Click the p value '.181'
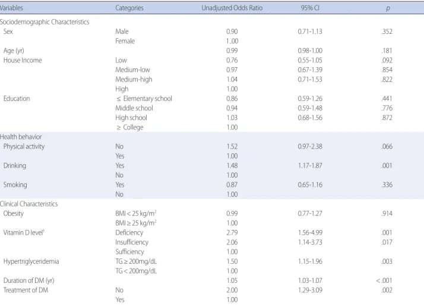 coord(387,51)
